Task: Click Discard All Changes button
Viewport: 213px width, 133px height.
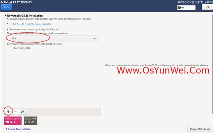Action: (200, 129)
